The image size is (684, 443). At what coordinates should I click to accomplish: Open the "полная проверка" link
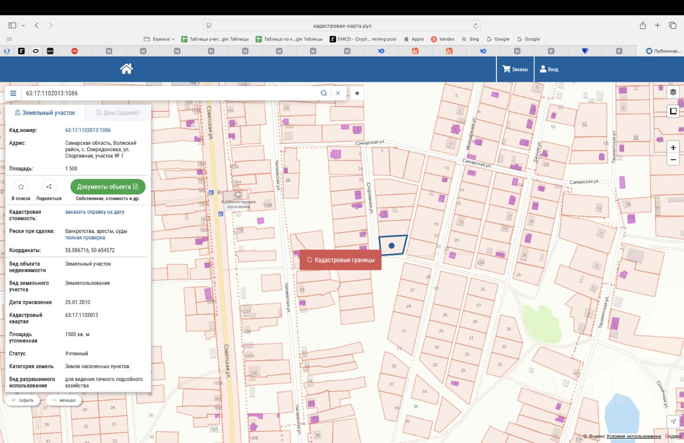point(85,238)
